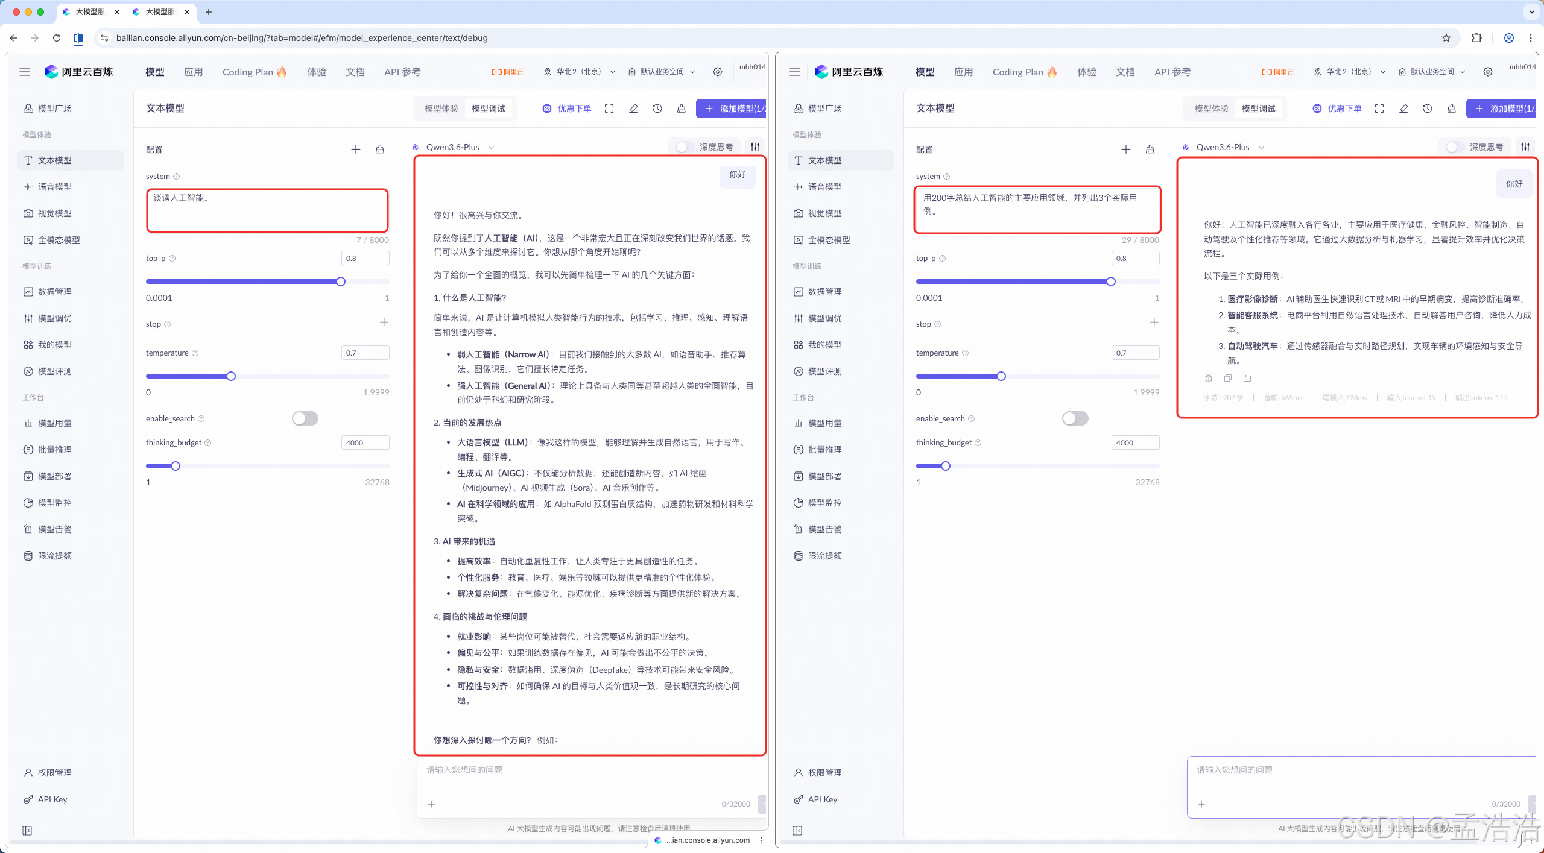The height and width of the screenshot is (853, 1544).
Task: Open 文档 menu in right window
Action: tap(1125, 72)
